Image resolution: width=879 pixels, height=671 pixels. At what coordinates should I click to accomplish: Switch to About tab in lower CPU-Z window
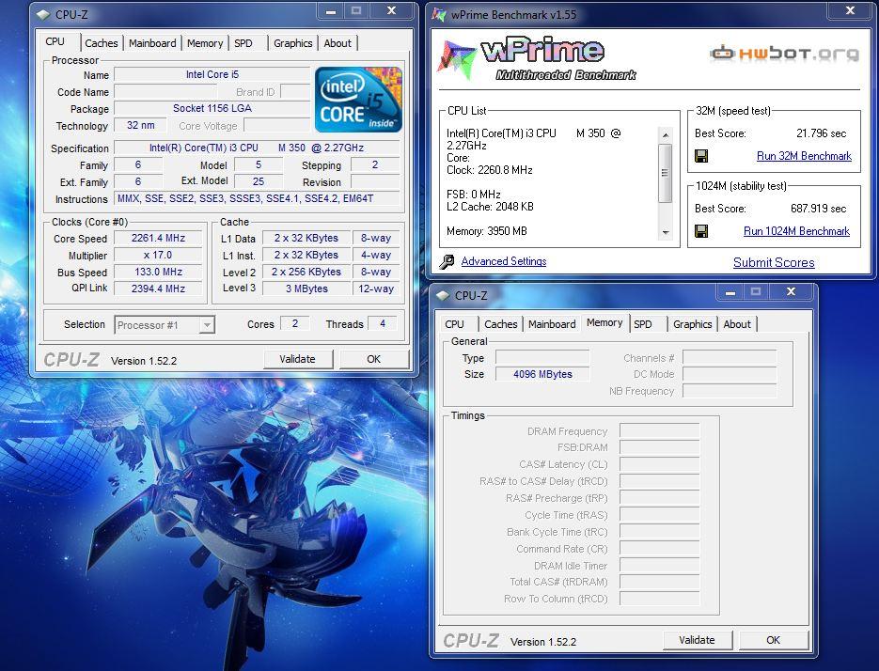(737, 324)
